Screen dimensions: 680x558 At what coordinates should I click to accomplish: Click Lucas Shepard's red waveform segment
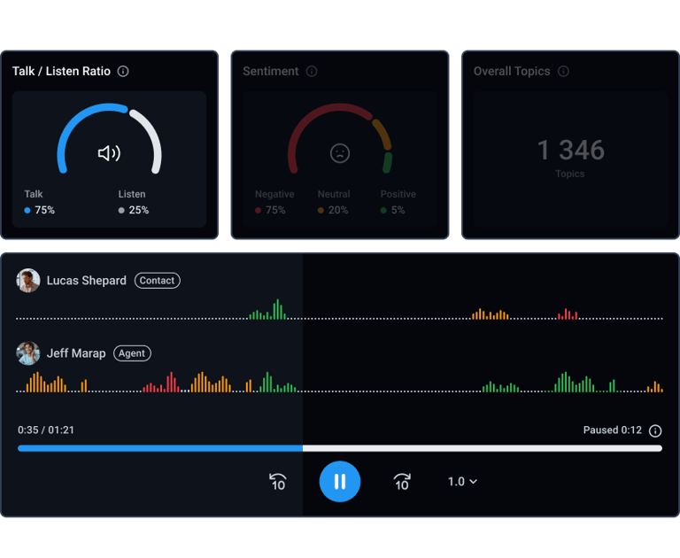tap(568, 314)
